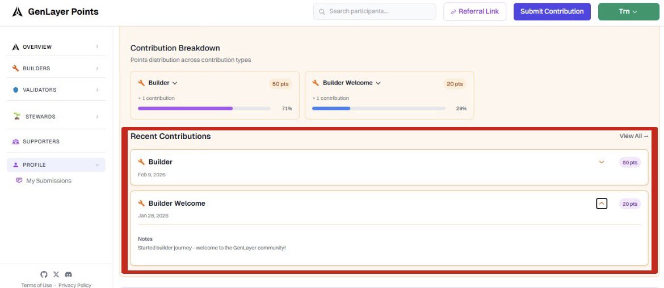664x288 pixels.
Task: Collapse the Builder Welcome contribution notes
Action: click(x=602, y=204)
